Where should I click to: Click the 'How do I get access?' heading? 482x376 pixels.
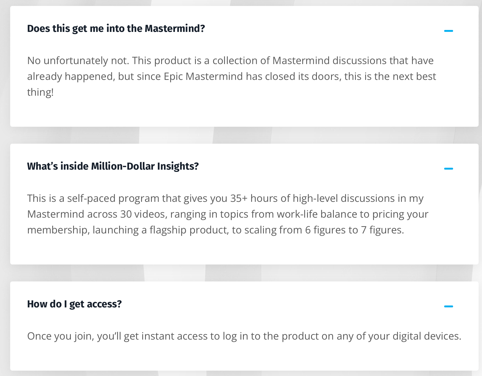coord(74,304)
